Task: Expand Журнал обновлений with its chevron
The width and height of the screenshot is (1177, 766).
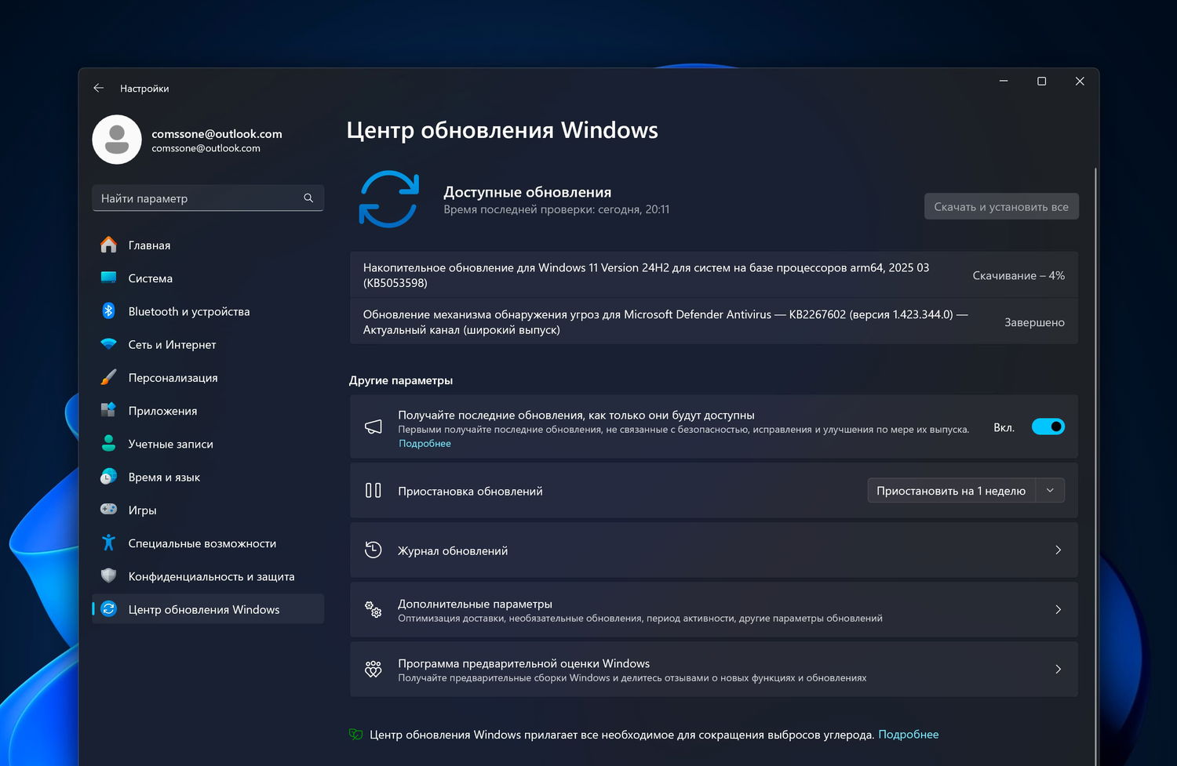Action: [1058, 550]
